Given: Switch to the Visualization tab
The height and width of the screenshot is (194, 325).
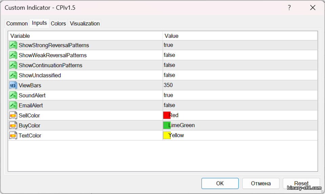Looking at the screenshot, I should (x=85, y=23).
